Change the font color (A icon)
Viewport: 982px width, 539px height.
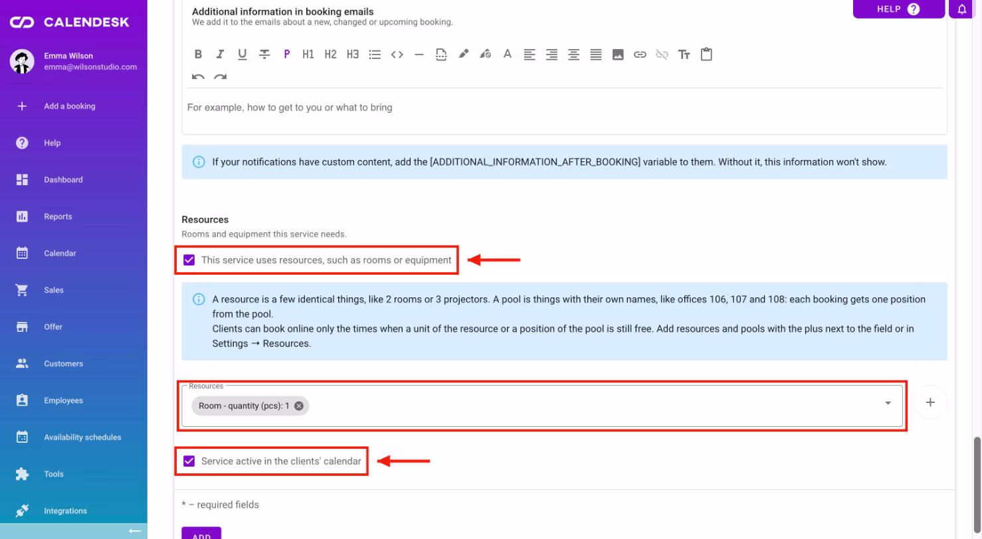point(507,54)
